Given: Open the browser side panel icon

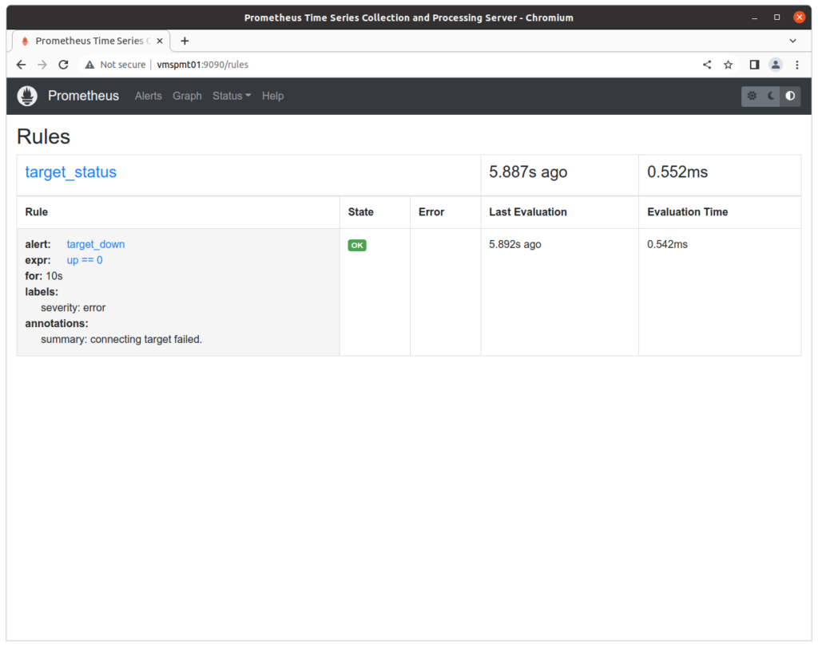Looking at the screenshot, I should pos(754,65).
